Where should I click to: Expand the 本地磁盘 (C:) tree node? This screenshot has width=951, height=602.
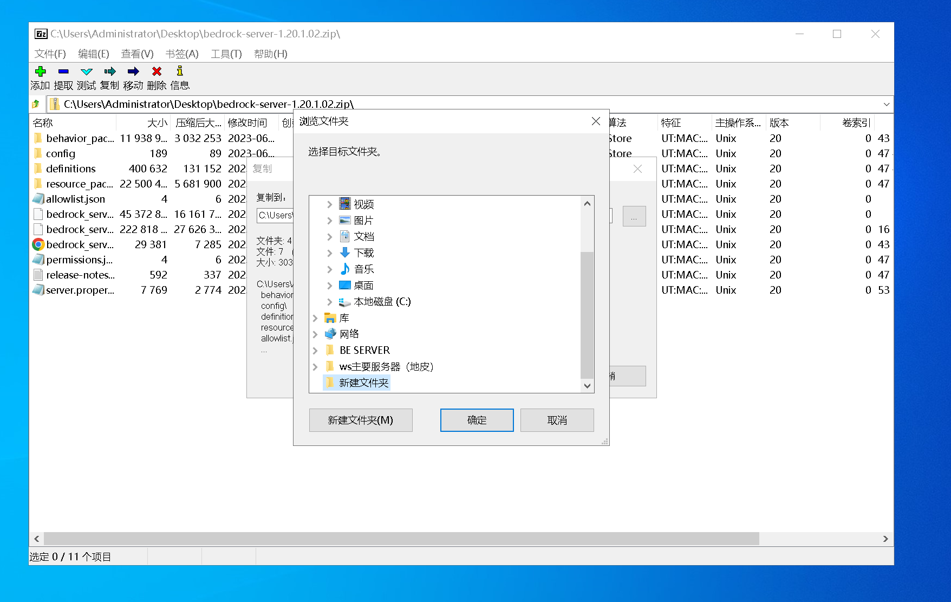[329, 302]
